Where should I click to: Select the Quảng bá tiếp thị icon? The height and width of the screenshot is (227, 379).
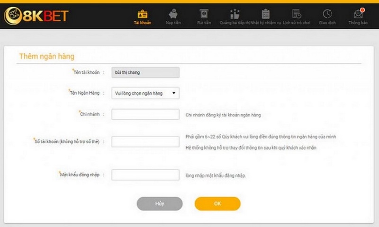point(235,14)
